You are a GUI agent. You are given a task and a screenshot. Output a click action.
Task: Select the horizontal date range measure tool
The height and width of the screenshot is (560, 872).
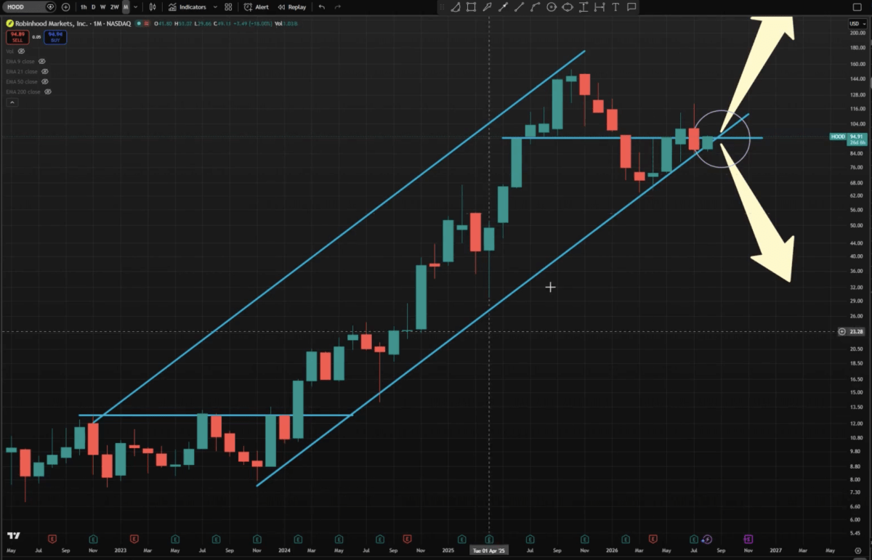point(599,7)
